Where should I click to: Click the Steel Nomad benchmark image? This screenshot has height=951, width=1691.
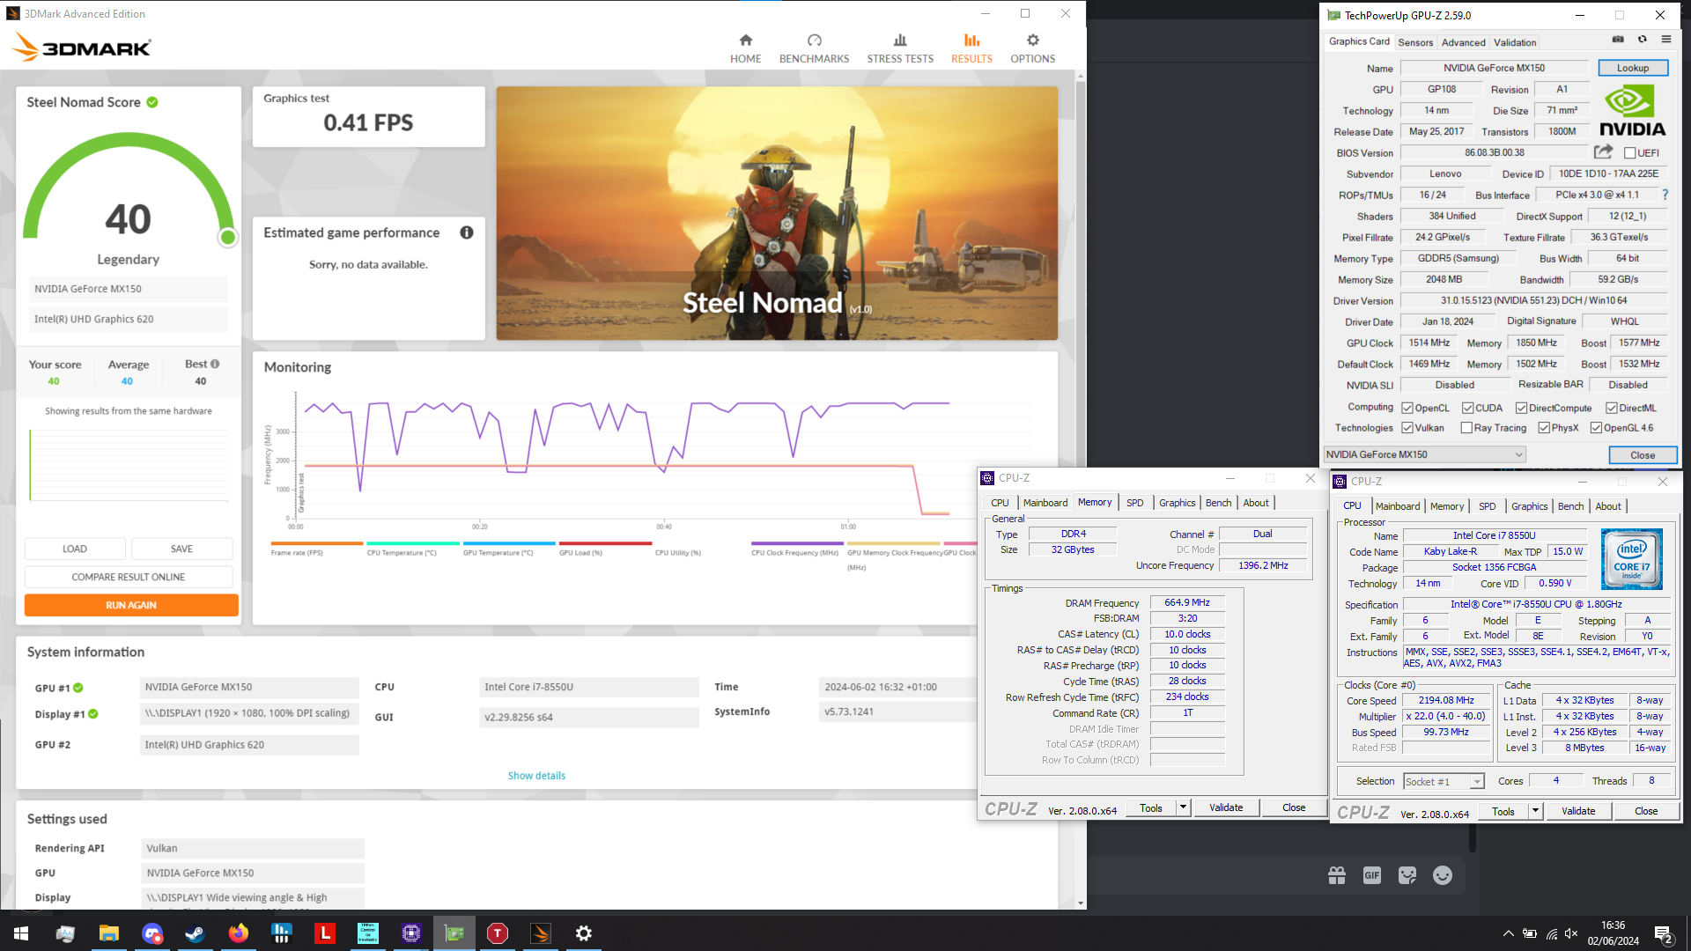[777, 213]
